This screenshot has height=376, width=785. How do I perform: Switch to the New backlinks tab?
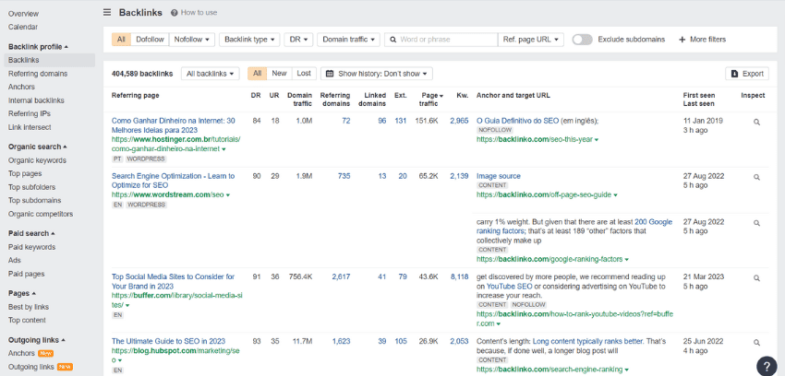[x=279, y=74]
